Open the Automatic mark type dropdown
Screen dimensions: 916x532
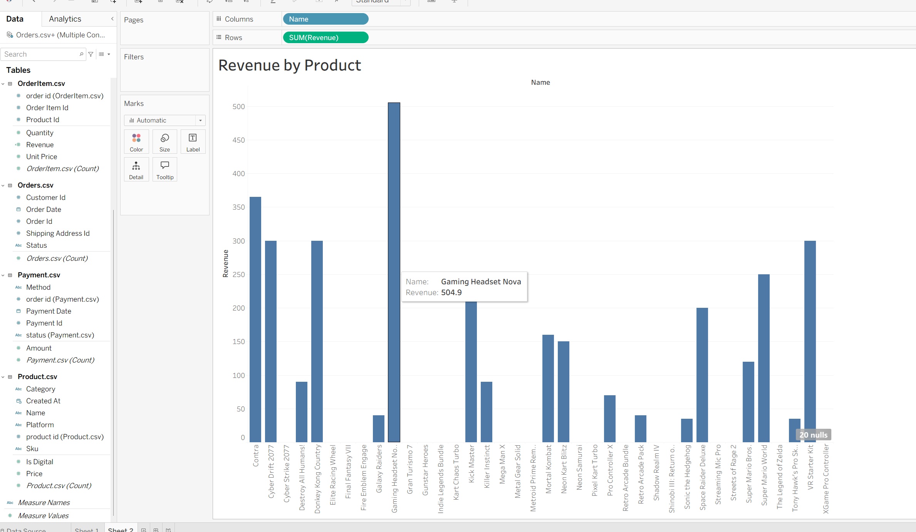200,120
